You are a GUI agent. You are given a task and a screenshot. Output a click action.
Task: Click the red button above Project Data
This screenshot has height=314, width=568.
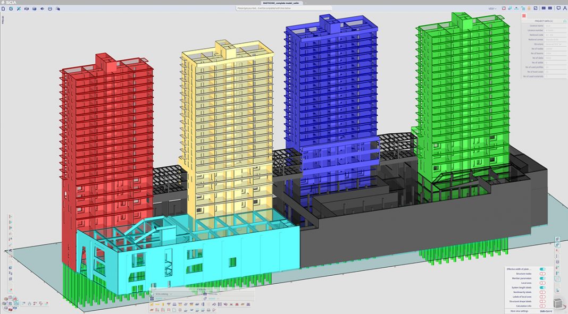pos(524,16)
